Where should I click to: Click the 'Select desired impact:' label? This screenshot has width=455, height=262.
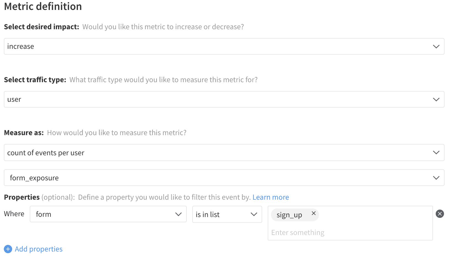pos(42,27)
